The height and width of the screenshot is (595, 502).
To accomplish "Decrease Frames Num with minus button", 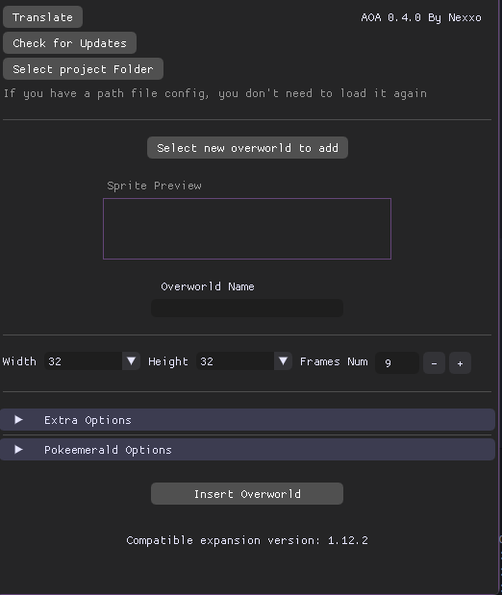I will point(434,362).
